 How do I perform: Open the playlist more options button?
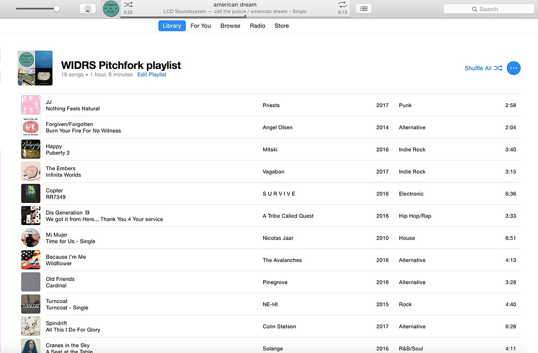(x=514, y=68)
